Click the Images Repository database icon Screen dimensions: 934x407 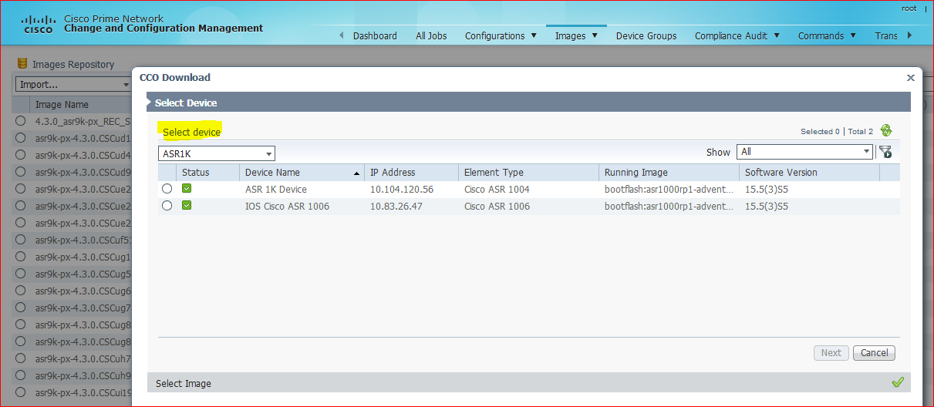click(x=22, y=64)
